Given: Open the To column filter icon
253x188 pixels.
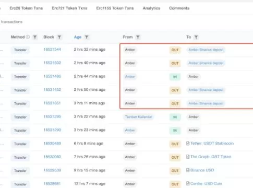Looking at the screenshot, I should [x=196, y=37].
